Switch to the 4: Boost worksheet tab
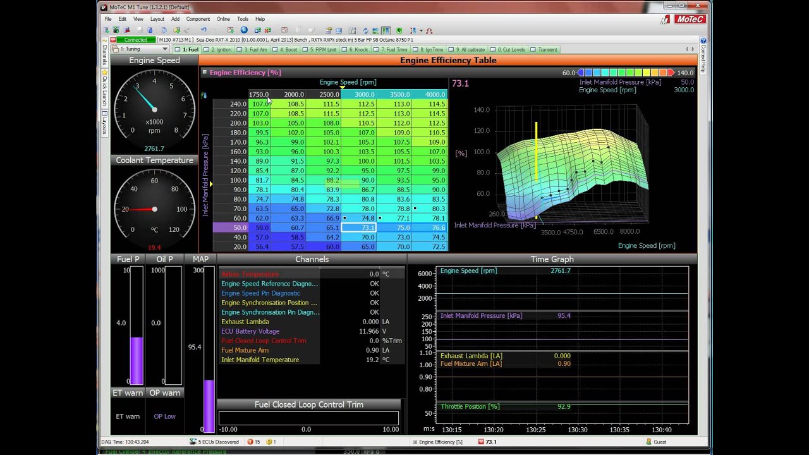 coord(285,49)
